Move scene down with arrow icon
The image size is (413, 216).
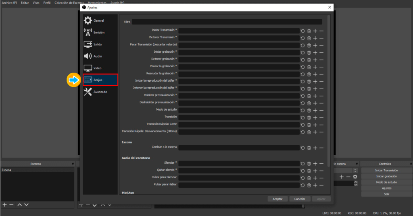(x=26, y=205)
